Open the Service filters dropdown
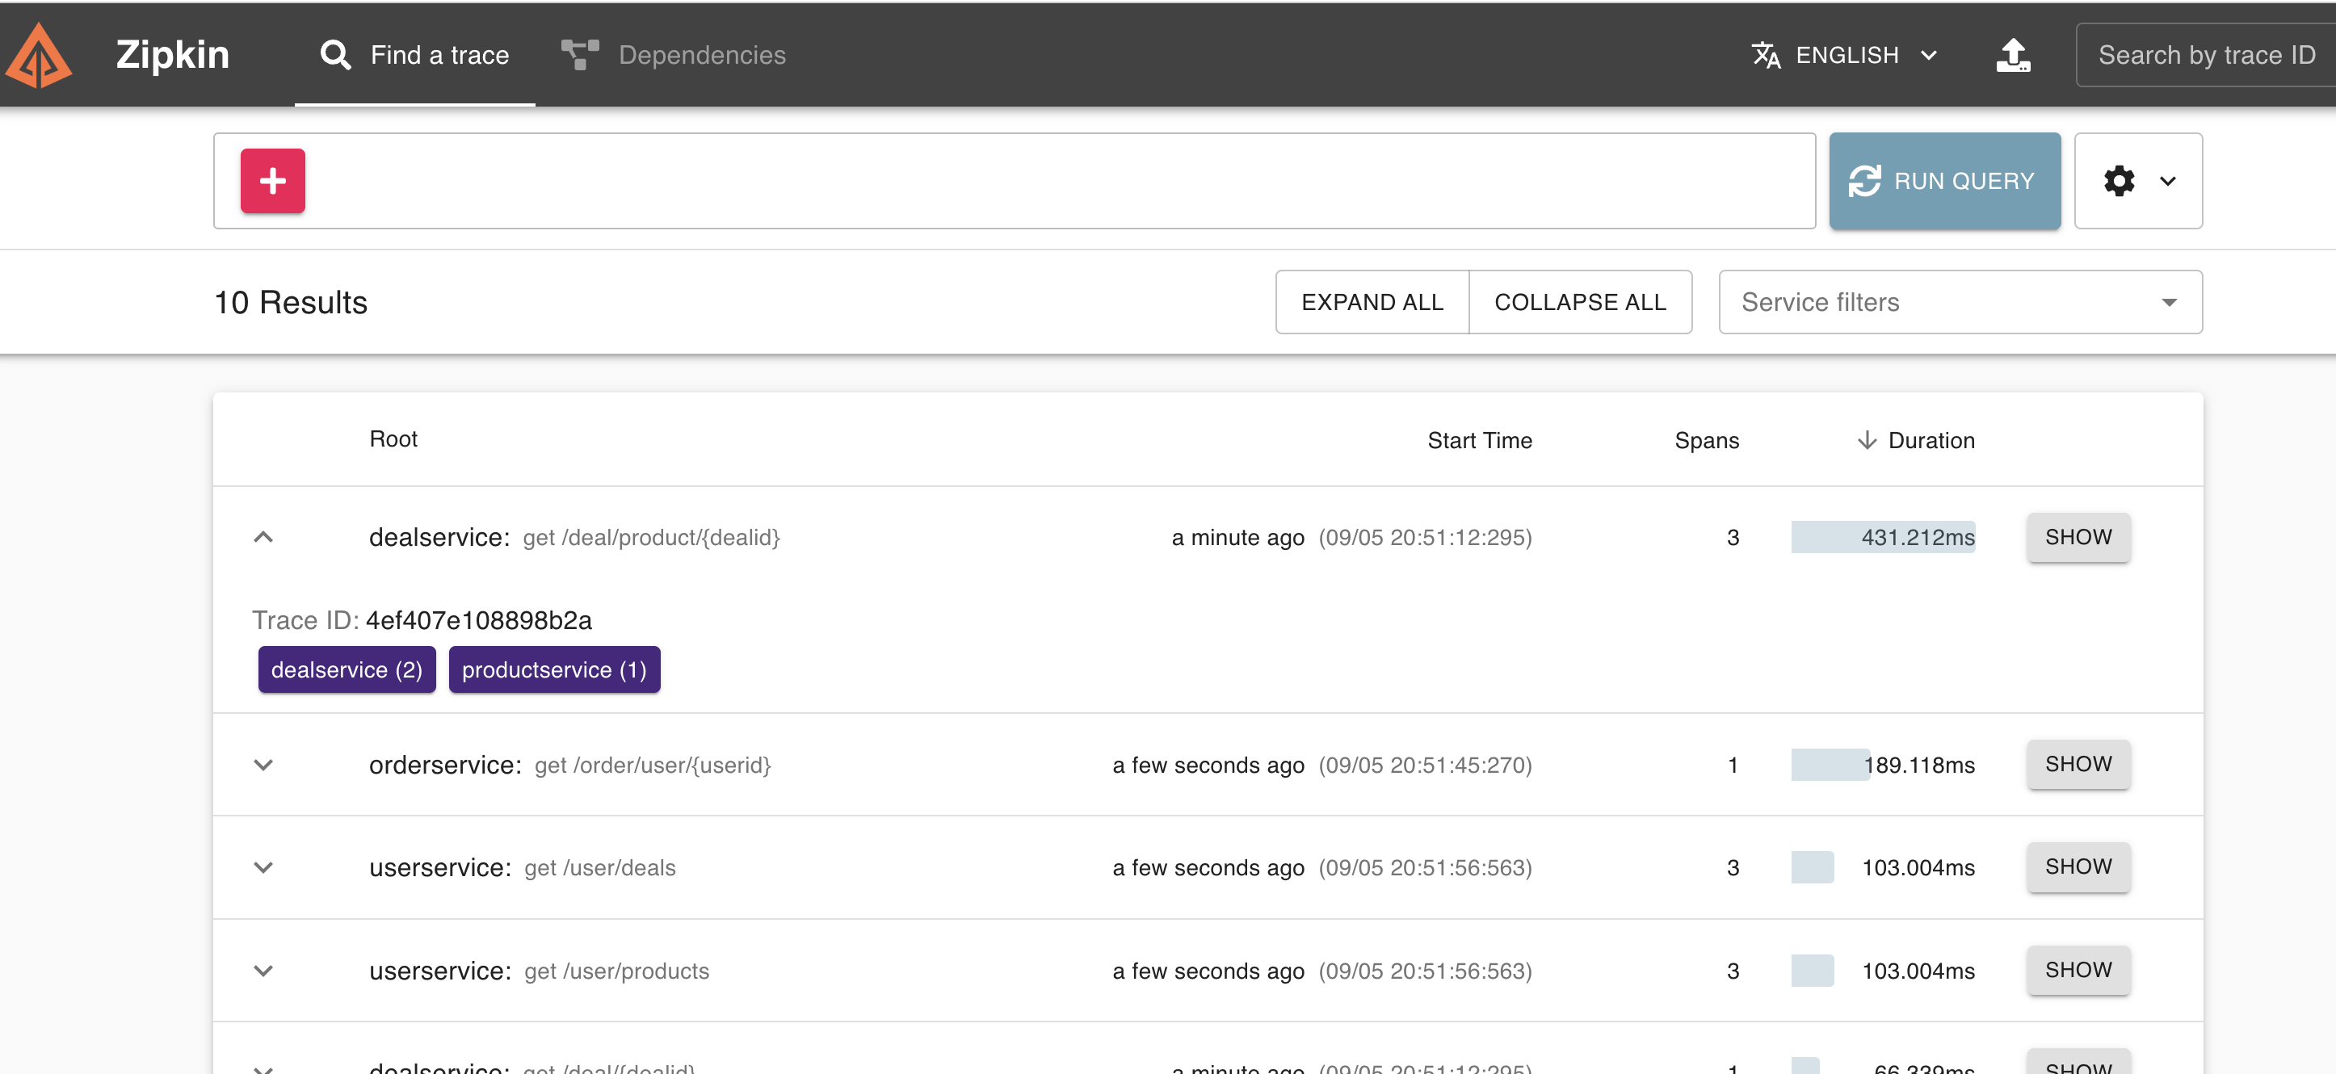Image resolution: width=2336 pixels, height=1074 pixels. [1960, 302]
